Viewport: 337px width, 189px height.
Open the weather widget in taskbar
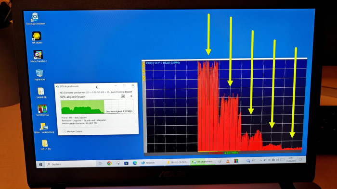pos(251,160)
